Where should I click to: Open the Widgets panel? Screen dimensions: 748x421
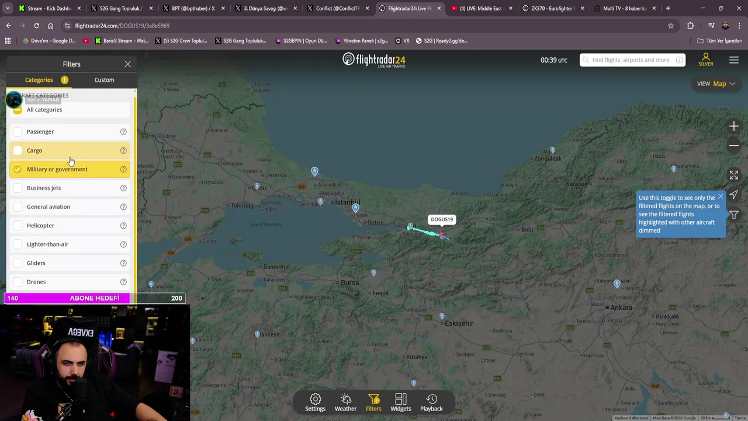(400, 402)
